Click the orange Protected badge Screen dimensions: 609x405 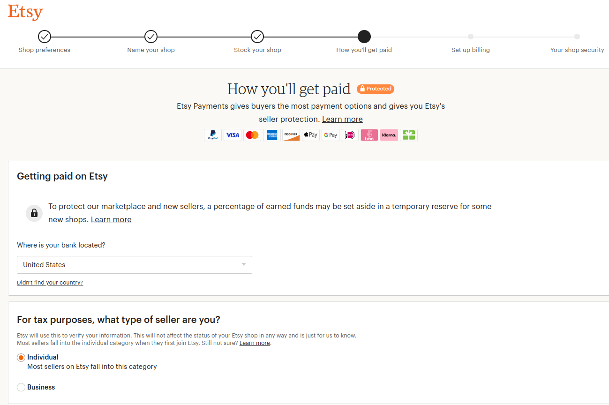tap(376, 89)
